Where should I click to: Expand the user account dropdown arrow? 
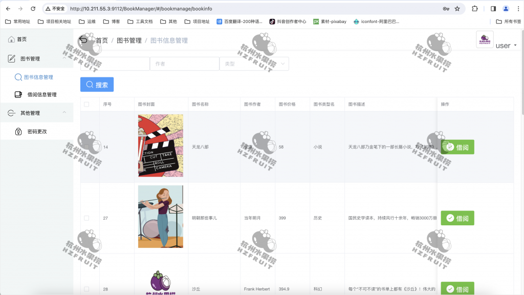coord(516,45)
